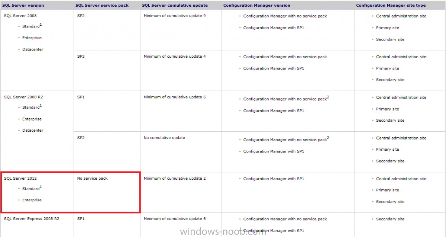The width and height of the screenshot is (446, 237).
Task: Click Standard under SQL Server 2008
Action: coord(31,26)
